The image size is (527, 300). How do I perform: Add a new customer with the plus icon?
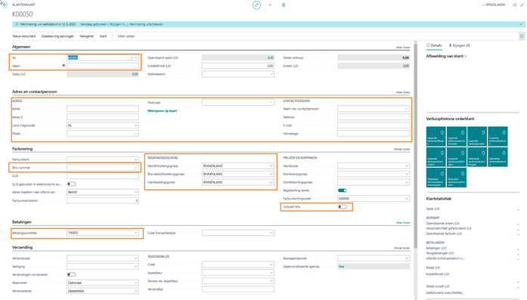click(270, 5)
